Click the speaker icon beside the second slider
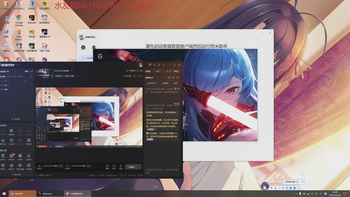350x197 pixels. click(67, 166)
